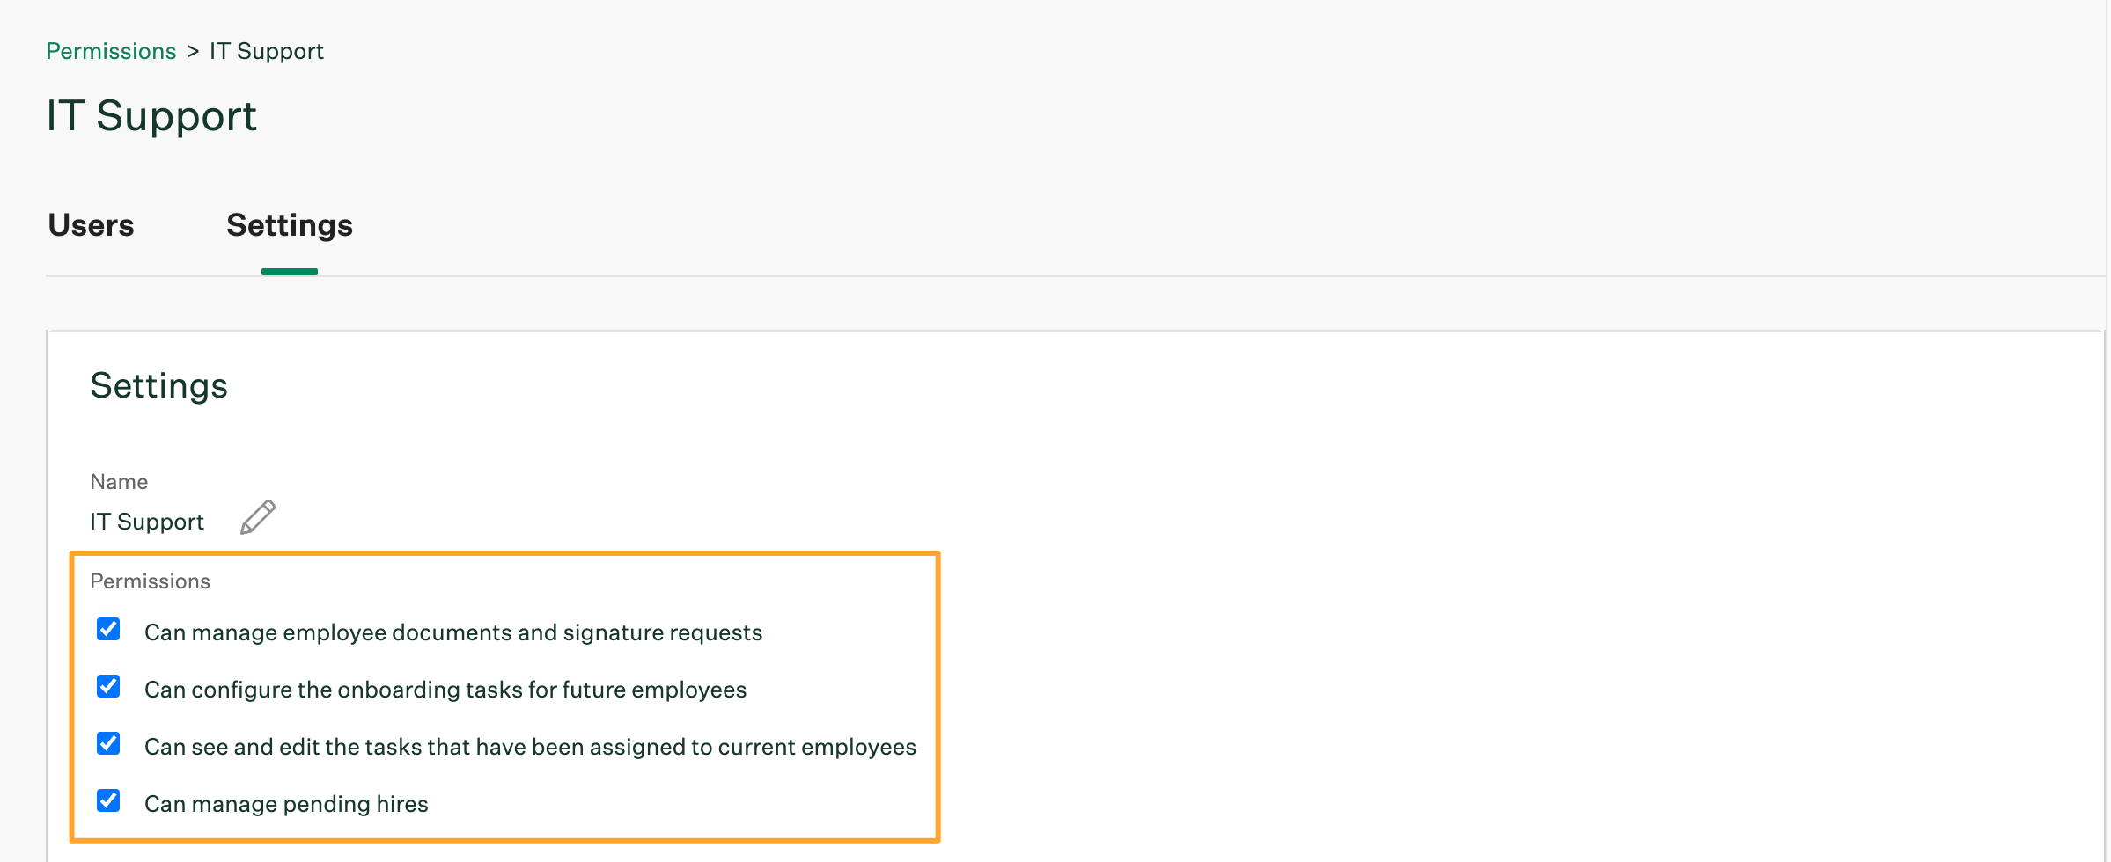Image resolution: width=2111 pixels, height=862 pixels.
Task: Click the label text 'Can manage employee documents'
Action: [x=452, y=632]
